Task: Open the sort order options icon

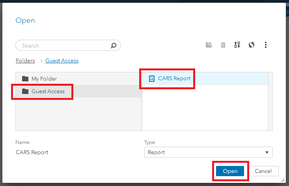Action: (x=237, y=45)
